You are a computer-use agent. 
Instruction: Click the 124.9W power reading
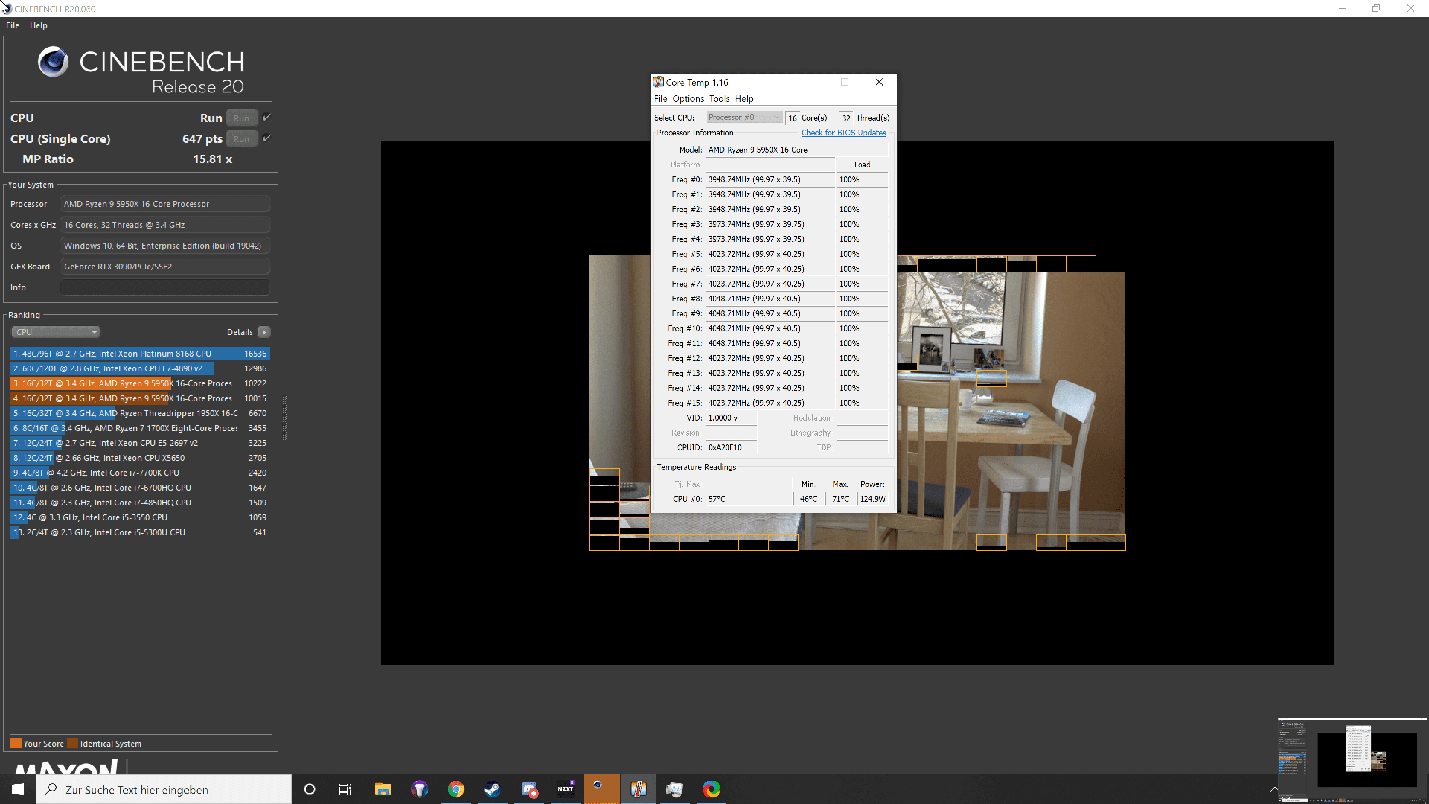pyautogui.click(x=873, y=499)
